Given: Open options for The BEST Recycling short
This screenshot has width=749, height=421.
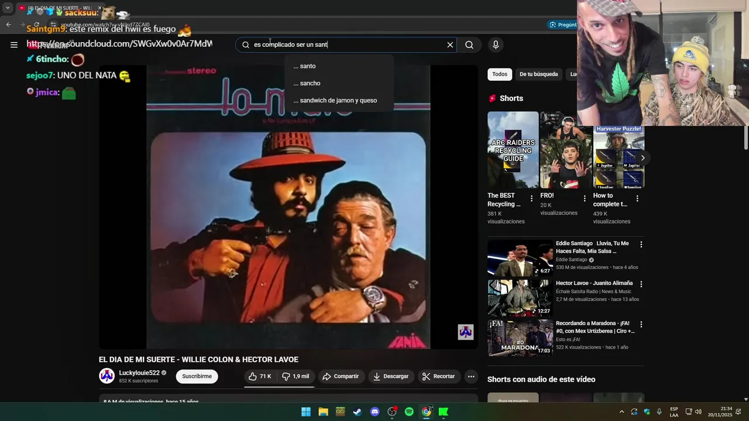Looking at the screenshot, I should (x=531, y=199).
